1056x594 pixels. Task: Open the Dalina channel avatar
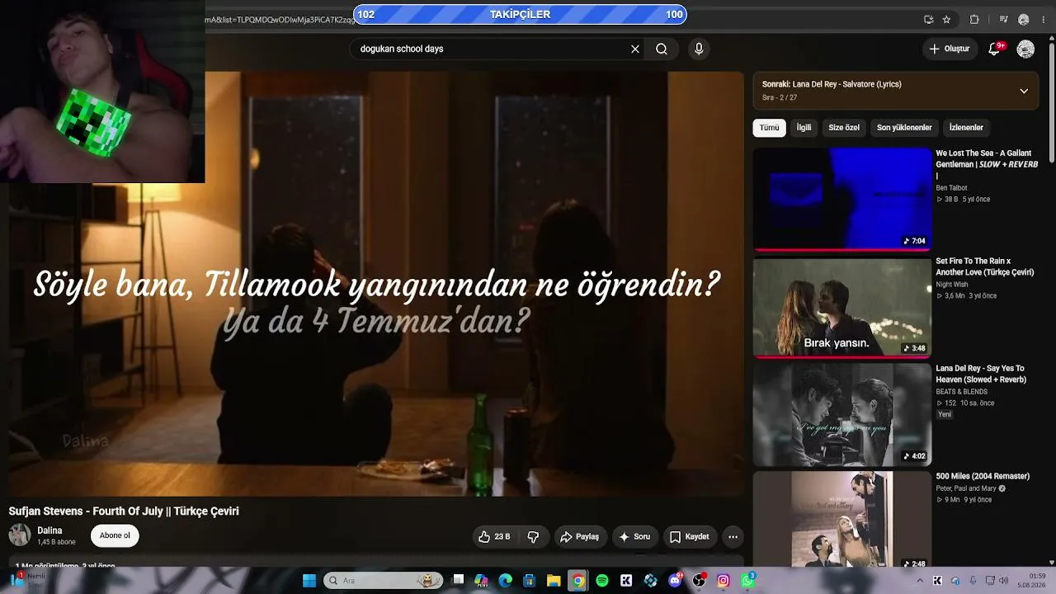coord(20,535)
